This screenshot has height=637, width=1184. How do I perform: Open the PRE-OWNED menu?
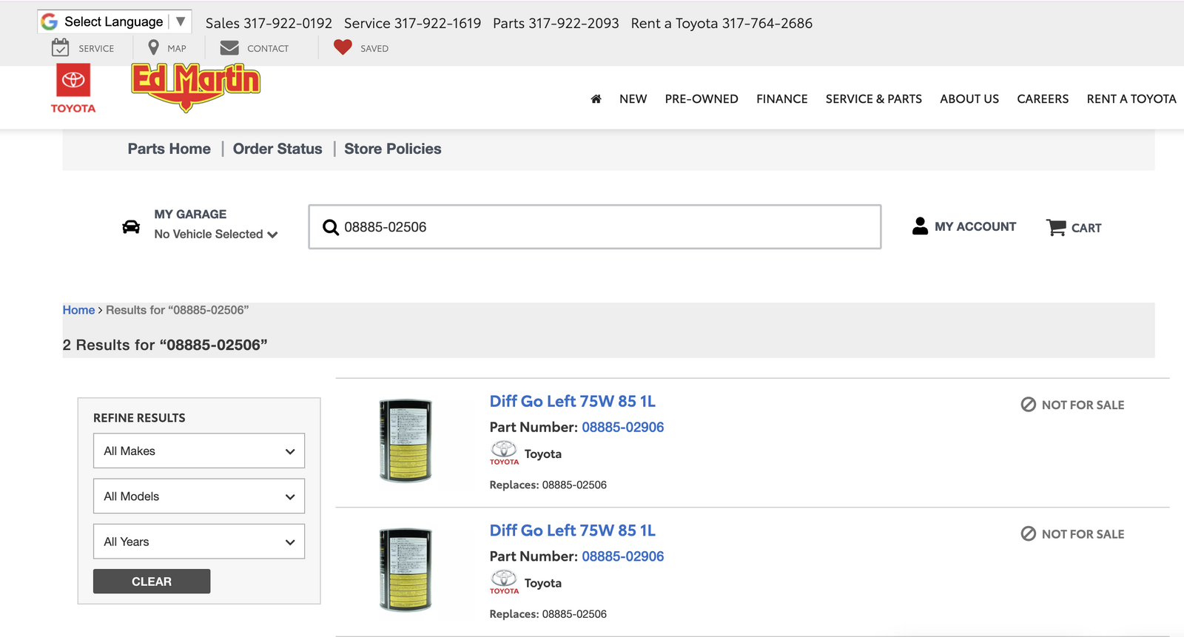point(702,98)
